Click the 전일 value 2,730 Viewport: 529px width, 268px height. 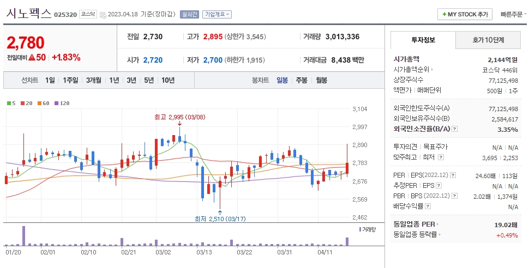click(153, 36)
